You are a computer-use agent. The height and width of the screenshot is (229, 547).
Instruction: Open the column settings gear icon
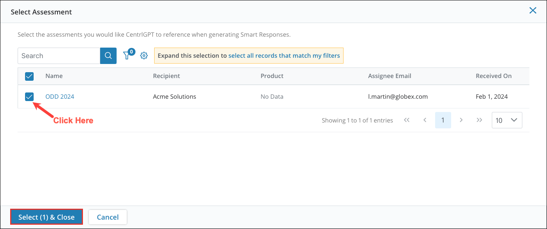[x=144, y=55]
